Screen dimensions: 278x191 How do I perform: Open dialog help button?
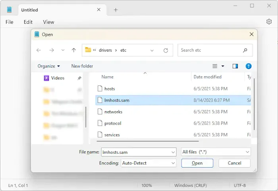coord(248,66)
